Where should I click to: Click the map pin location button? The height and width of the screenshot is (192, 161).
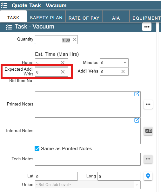(x=148, y=176)
